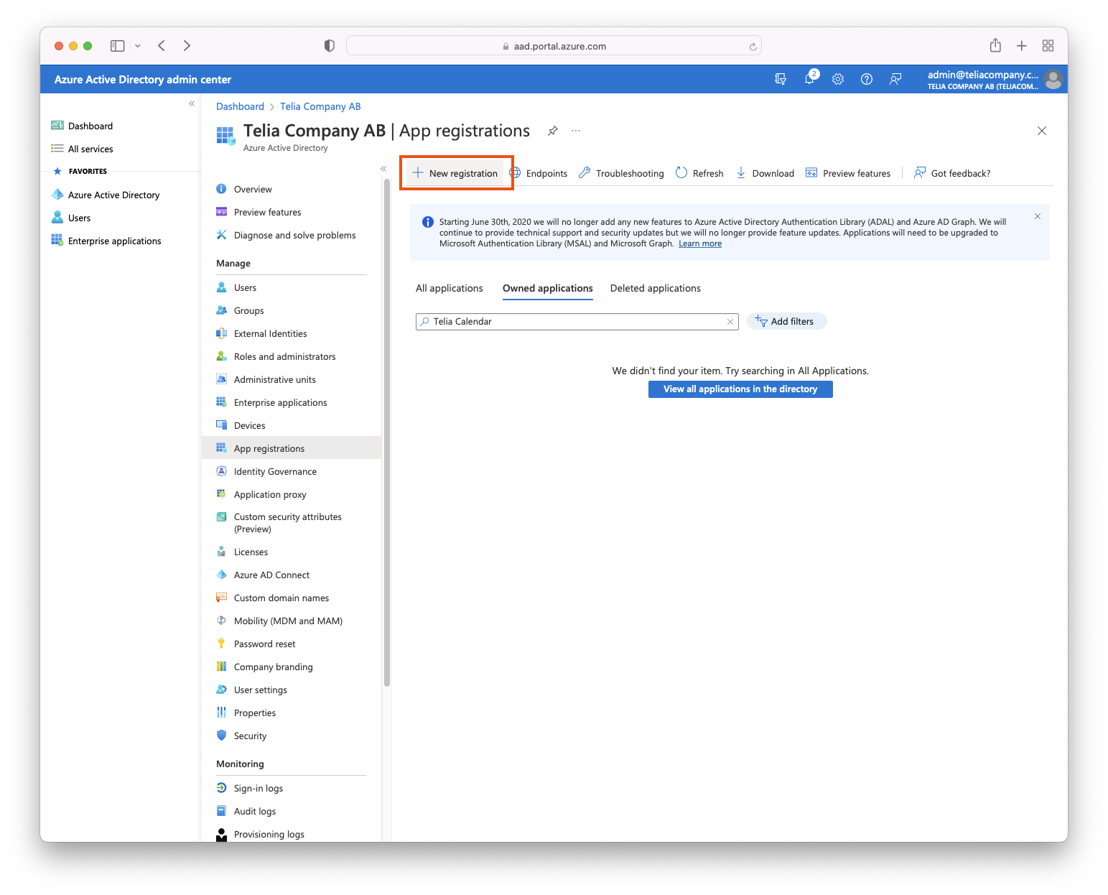
Task: Switch to All applications tab
Action: 450,288
